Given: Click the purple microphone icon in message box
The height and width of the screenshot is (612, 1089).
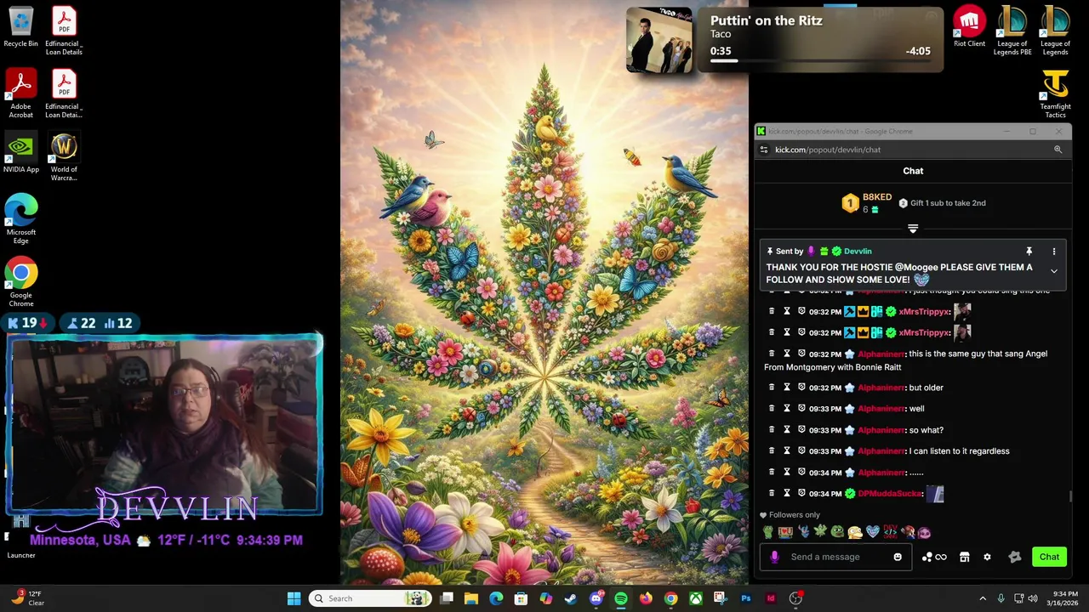Looking at the screenshot, I should click(x=774, y=557).
